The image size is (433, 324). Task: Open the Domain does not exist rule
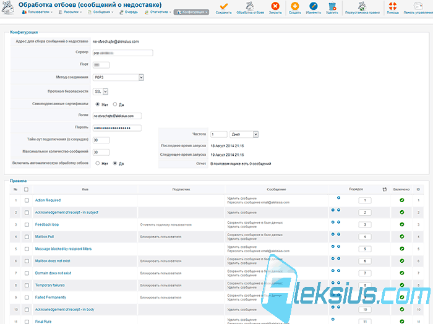coord(53,273)
